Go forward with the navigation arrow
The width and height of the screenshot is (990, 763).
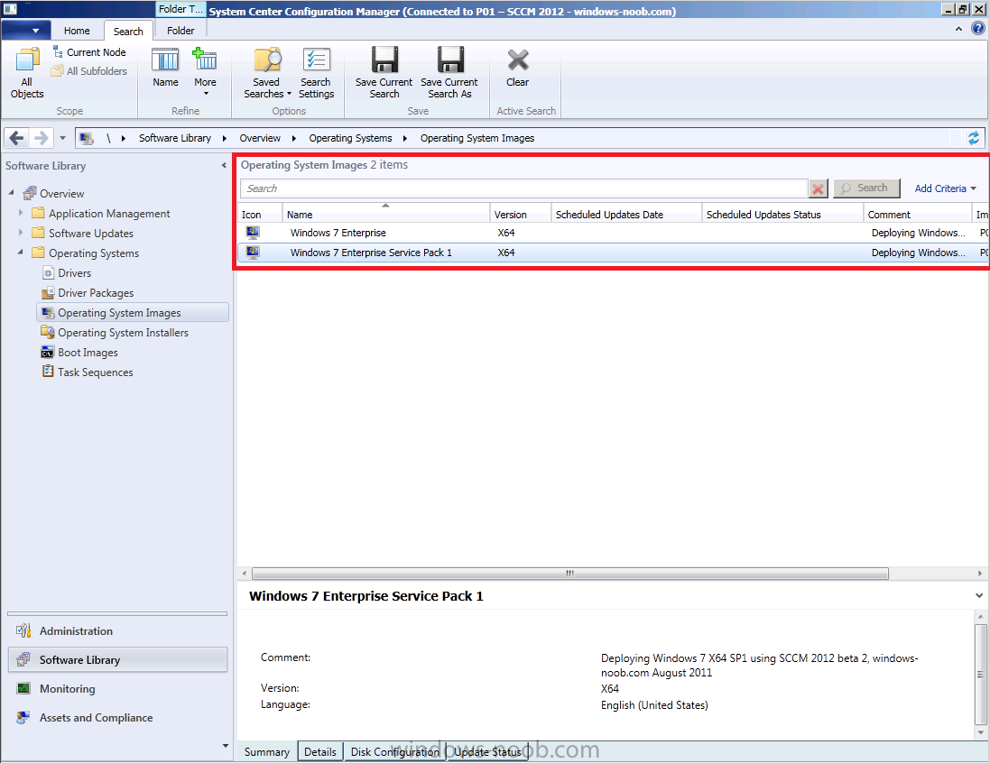41,138
